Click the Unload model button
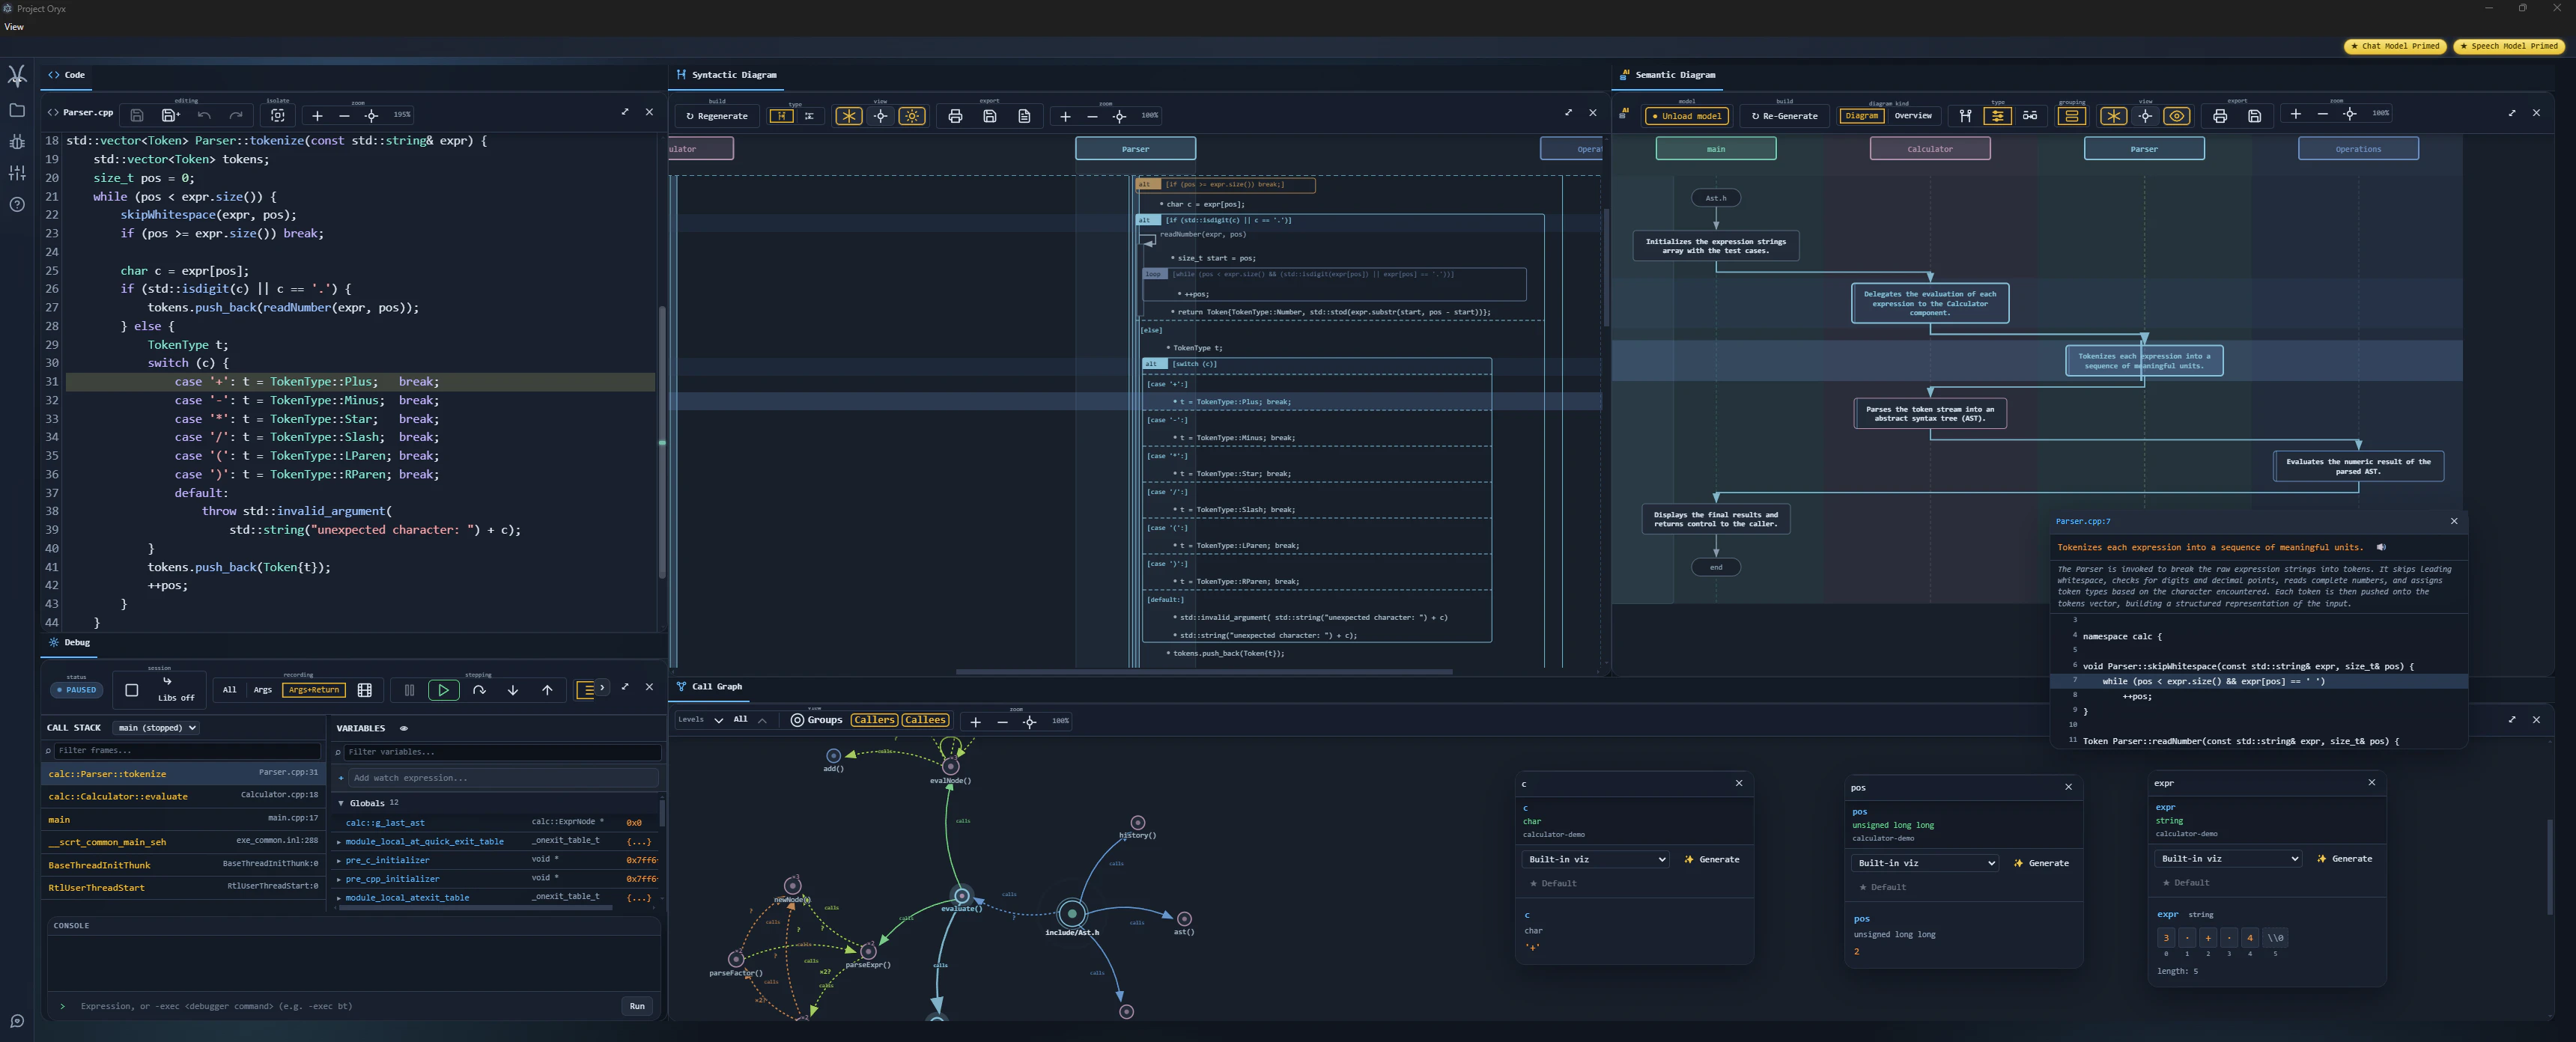2576x1042 pixels. [1687, 116]
